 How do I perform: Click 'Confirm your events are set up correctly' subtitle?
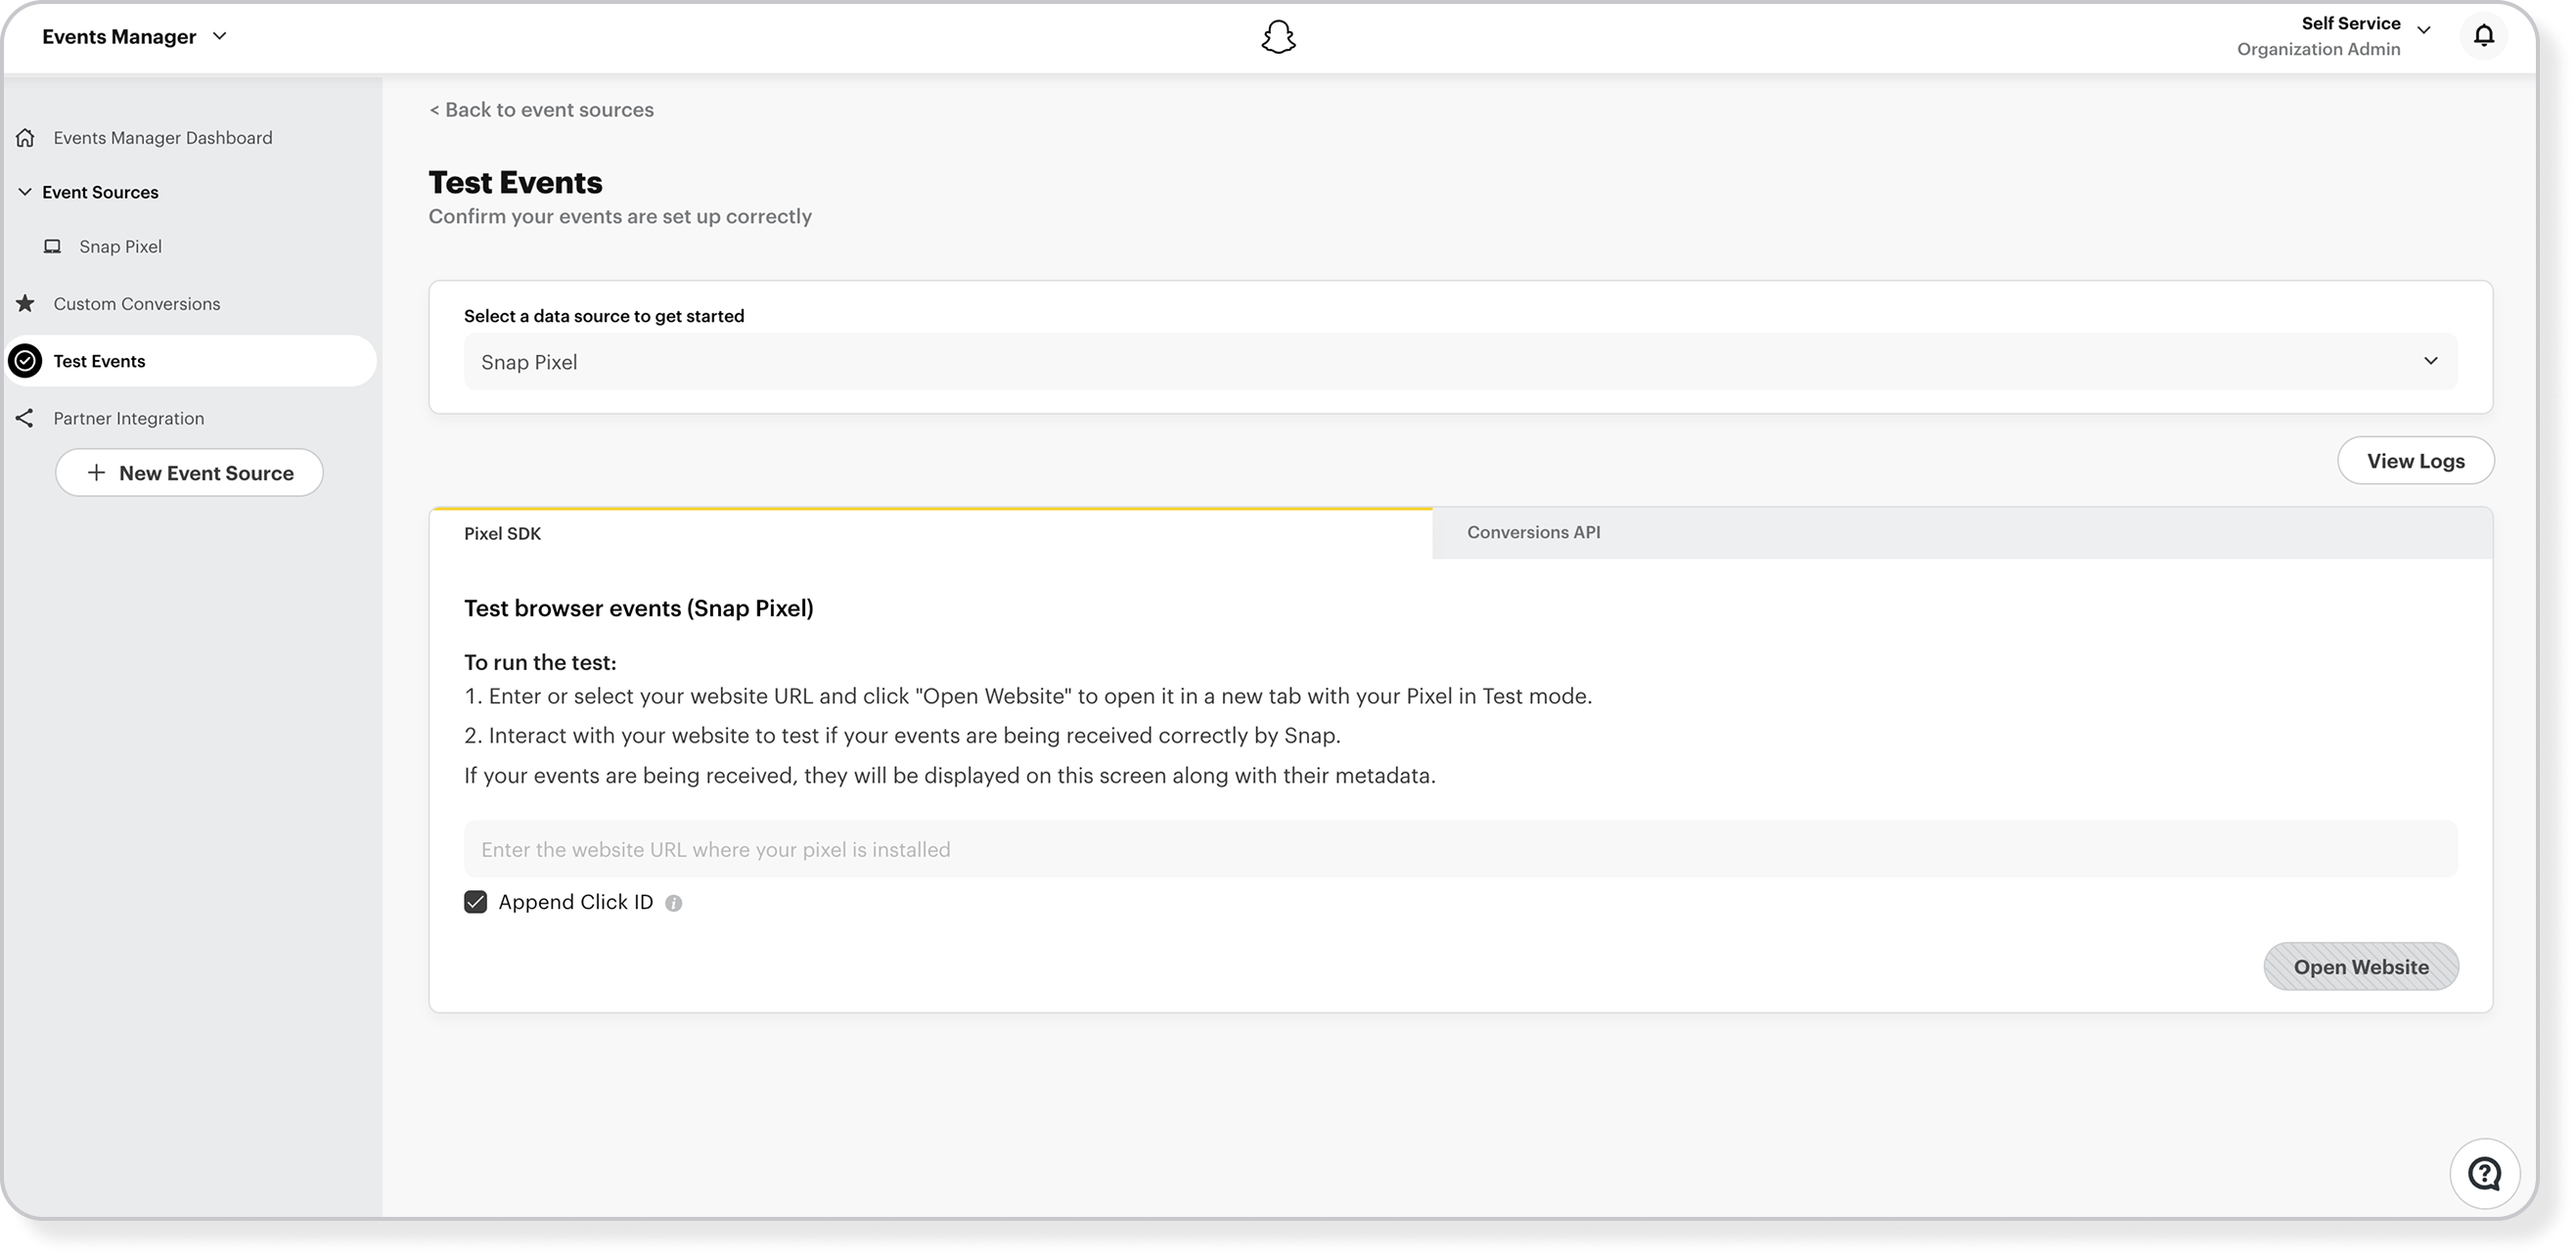point(620,217)
